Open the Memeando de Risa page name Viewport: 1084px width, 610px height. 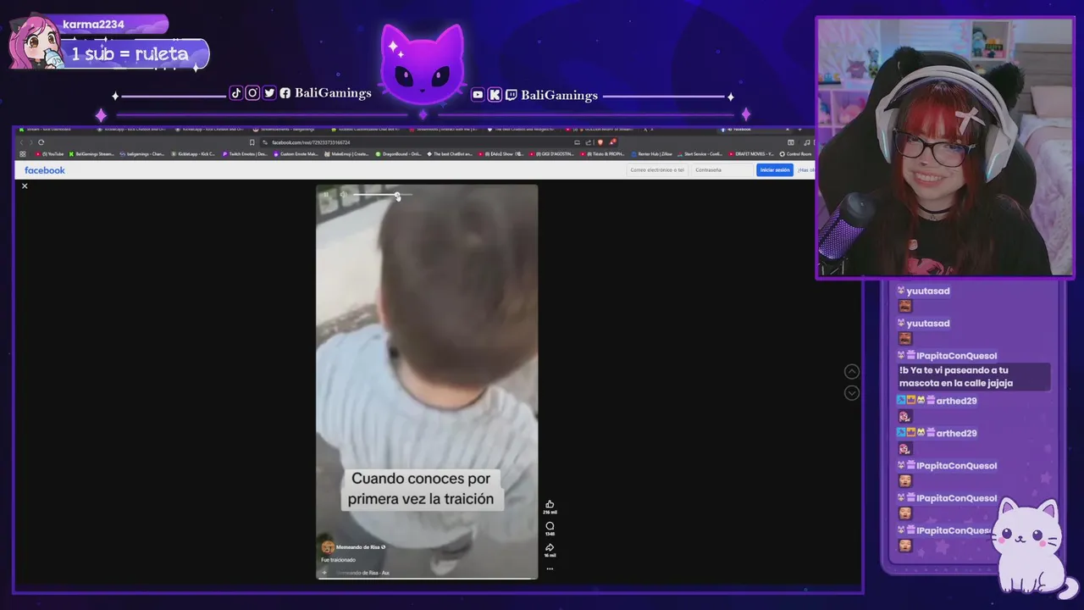point(358,547)
